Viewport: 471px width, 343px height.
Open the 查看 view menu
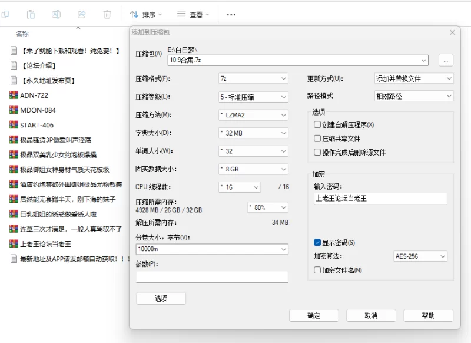pyautogui.click(x=194, y=14)
